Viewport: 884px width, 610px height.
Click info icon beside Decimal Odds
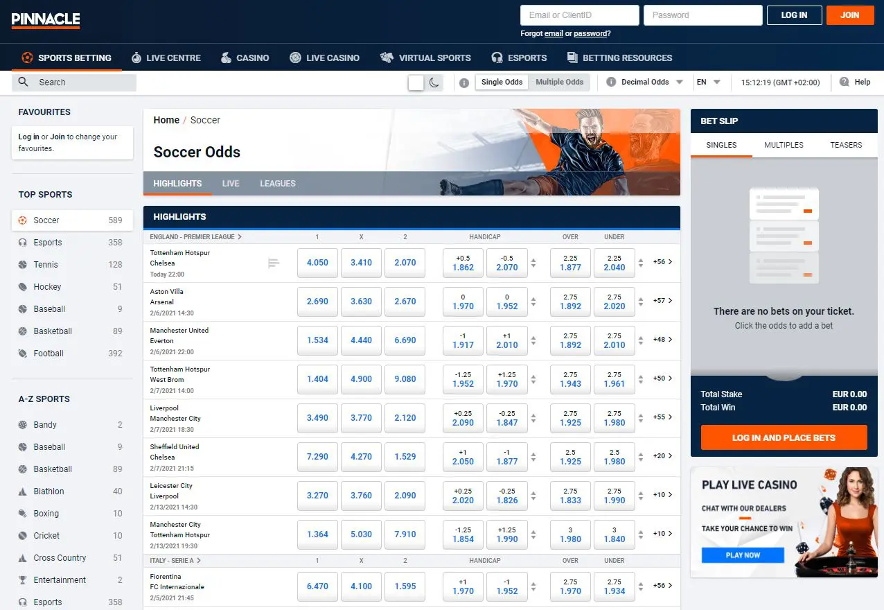pos(611,82)
